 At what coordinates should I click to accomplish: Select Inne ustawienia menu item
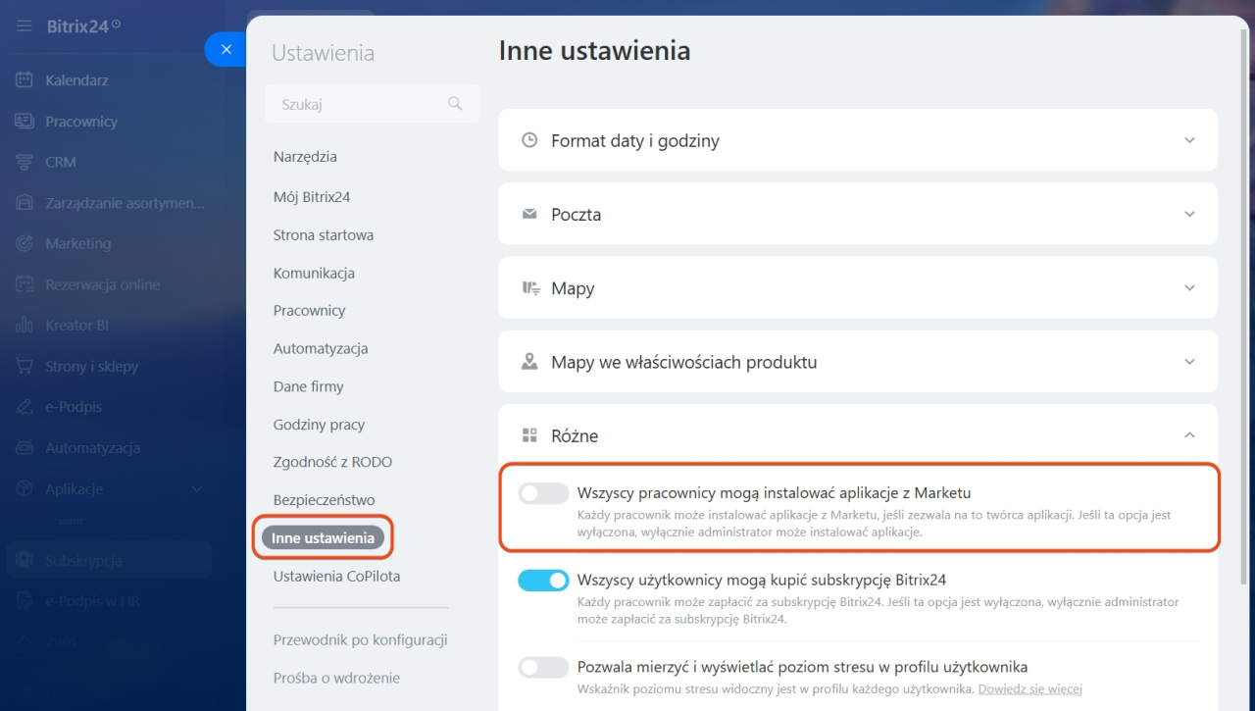pyautogui.click(x=323, y=538)
